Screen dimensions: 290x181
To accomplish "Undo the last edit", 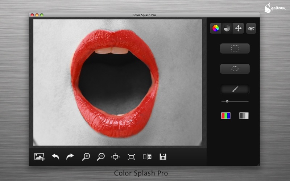I will coord(55,157).
